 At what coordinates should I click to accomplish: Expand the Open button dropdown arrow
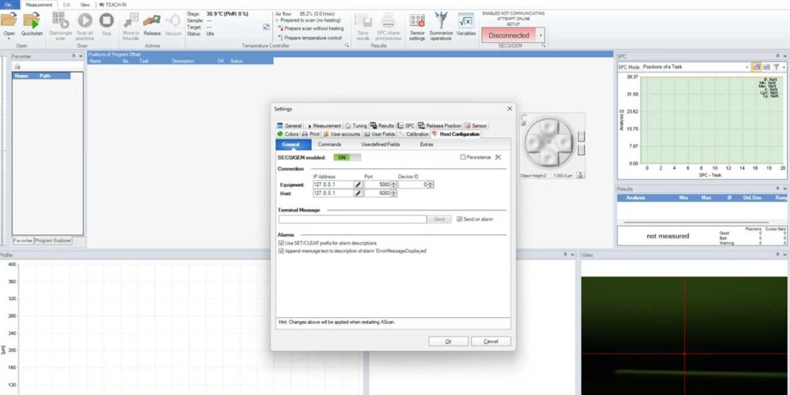pos(9,39)
